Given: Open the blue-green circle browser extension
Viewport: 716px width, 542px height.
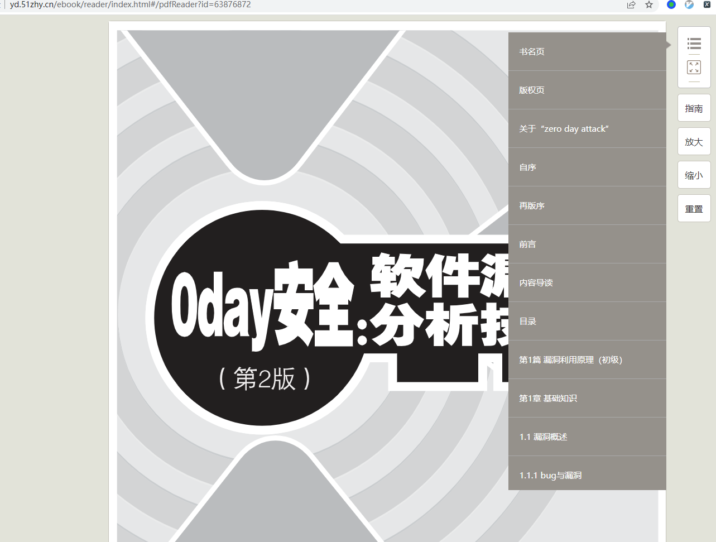Looking at the screenshot, I should tap(671, 4).
